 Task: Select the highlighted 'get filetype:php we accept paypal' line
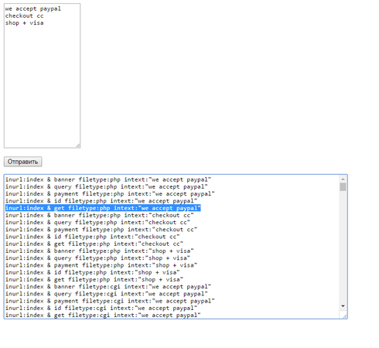click(x=103, y=208)
